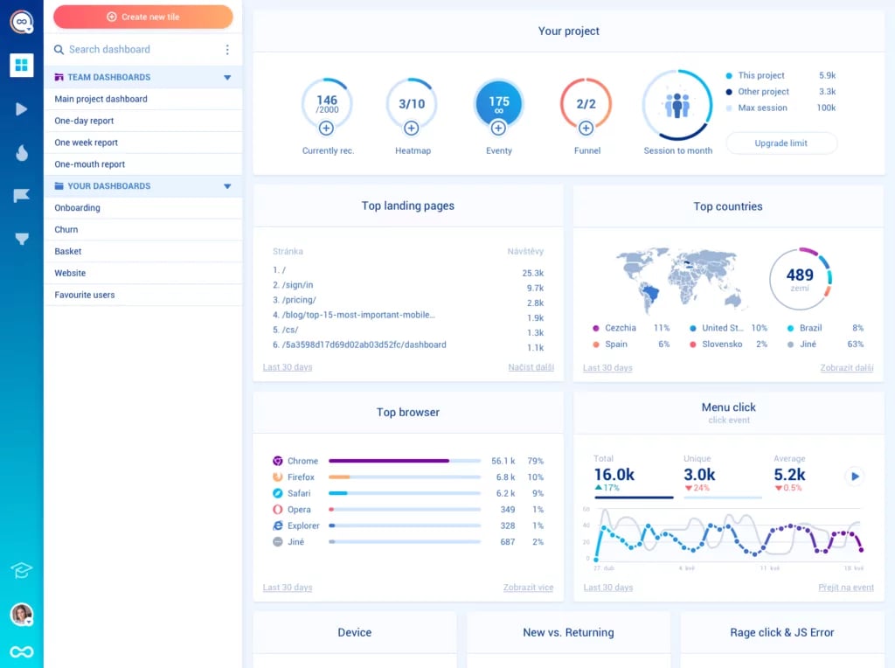
Task: Open session recordings via the play icon
Action: tap(20, 108)
